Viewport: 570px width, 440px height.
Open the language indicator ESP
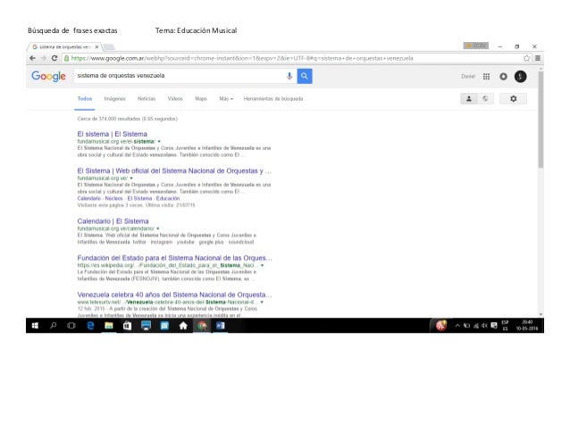505,325
